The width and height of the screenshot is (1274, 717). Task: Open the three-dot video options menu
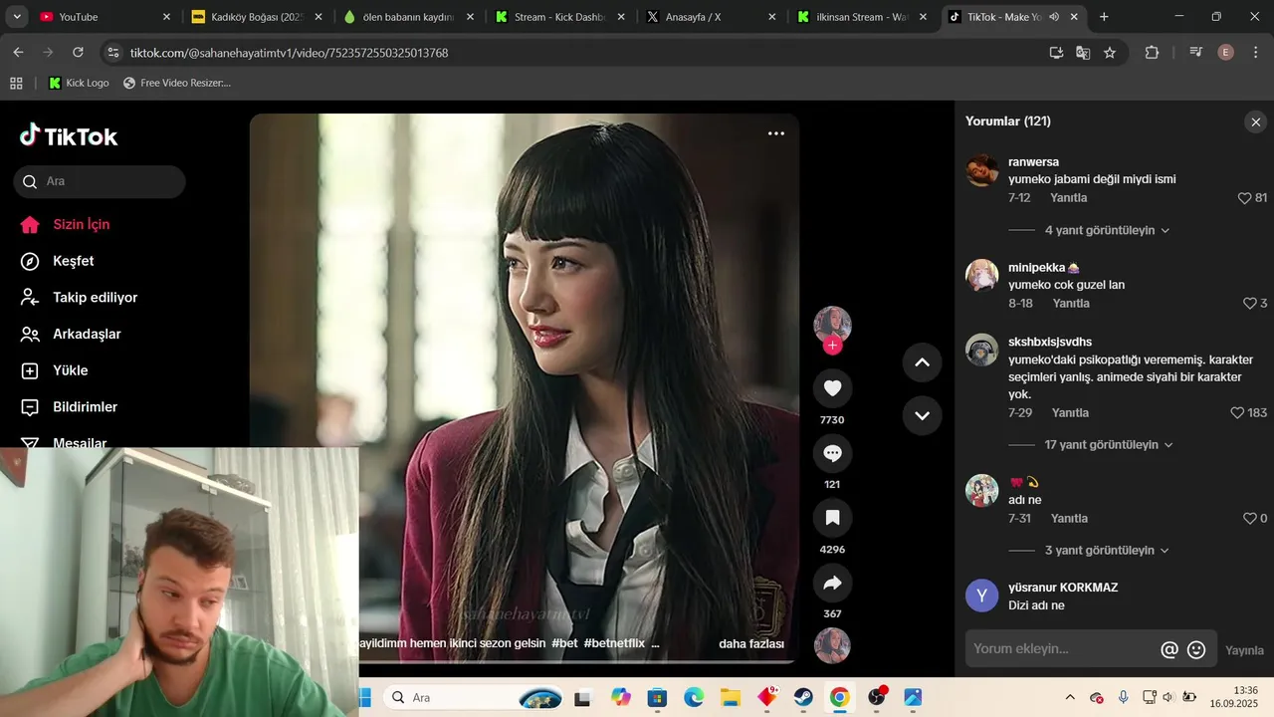pyautogui.click(x=776, y=133)
